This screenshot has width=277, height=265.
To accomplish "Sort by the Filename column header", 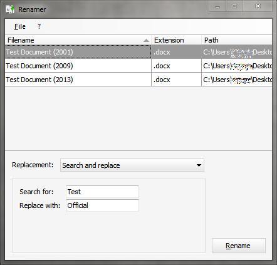I will coord(78,40).
